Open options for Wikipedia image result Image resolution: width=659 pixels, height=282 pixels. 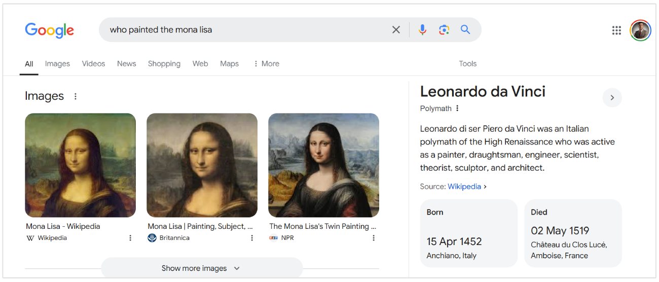(x=130, y=238)
